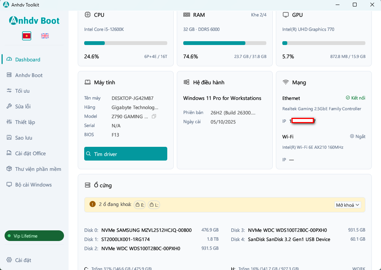Screen dimensions: 381x270
Task: Click Realtek Gaming 2.5GbE Family Controller text
Action: click(322, 109)
